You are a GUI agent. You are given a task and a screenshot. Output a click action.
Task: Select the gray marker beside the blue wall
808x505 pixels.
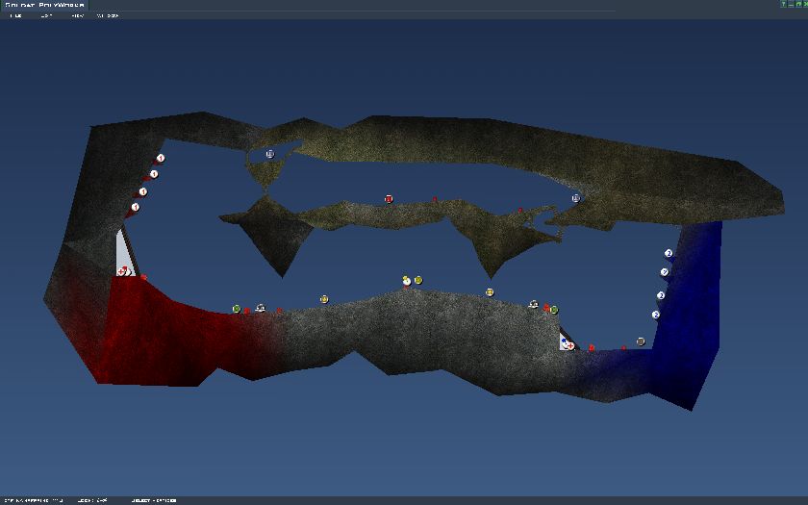[x=641, y=341]
